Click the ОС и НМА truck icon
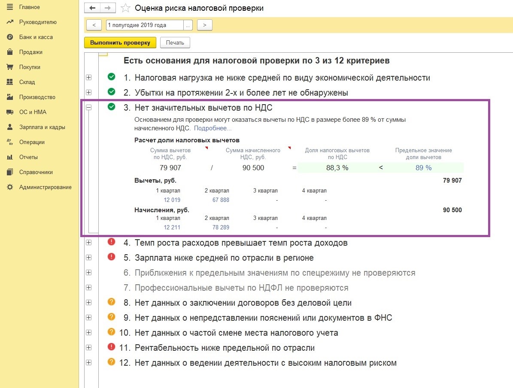Image resolution: width=513 pixels, height=388 pixels. (10, 112)
